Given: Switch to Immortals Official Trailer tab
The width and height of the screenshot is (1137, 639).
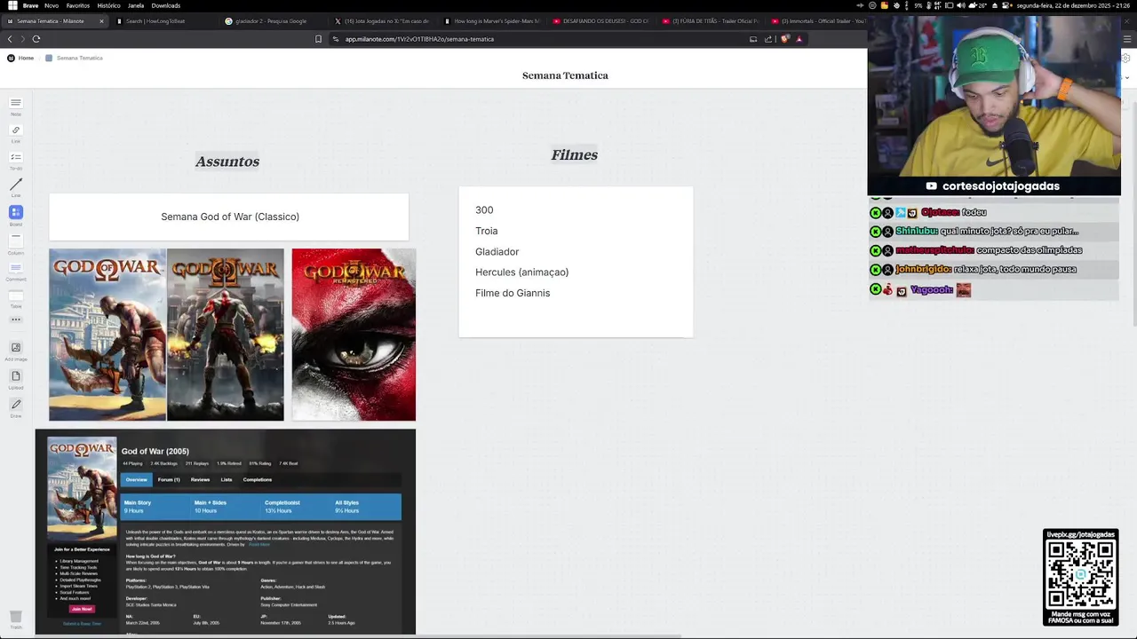Looking at the screenshot, I should coord(817,21).
